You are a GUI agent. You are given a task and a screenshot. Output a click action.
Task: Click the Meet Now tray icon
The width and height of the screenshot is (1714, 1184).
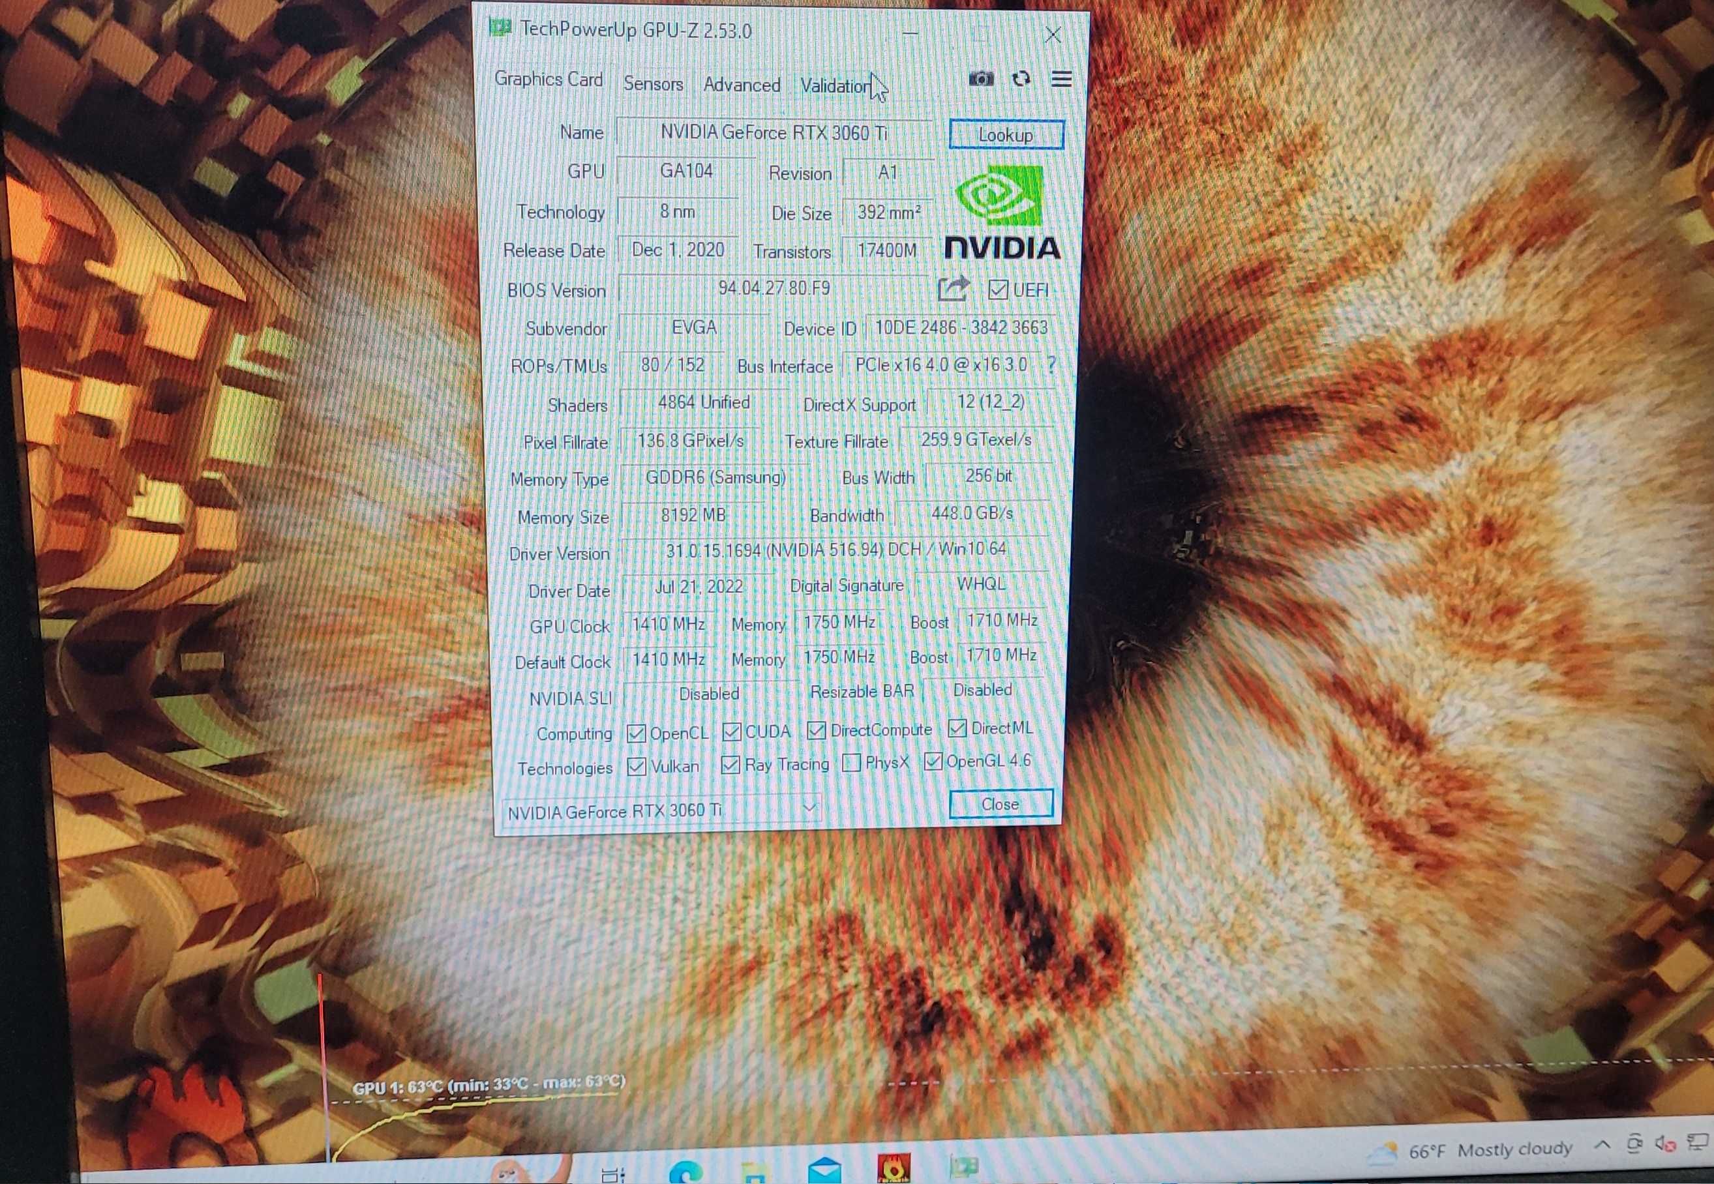coord(1634,1145)
